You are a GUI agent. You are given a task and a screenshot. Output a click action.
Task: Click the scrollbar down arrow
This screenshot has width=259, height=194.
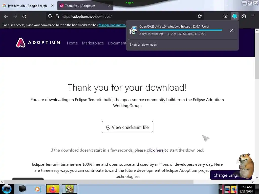click(x=257, y=178)
